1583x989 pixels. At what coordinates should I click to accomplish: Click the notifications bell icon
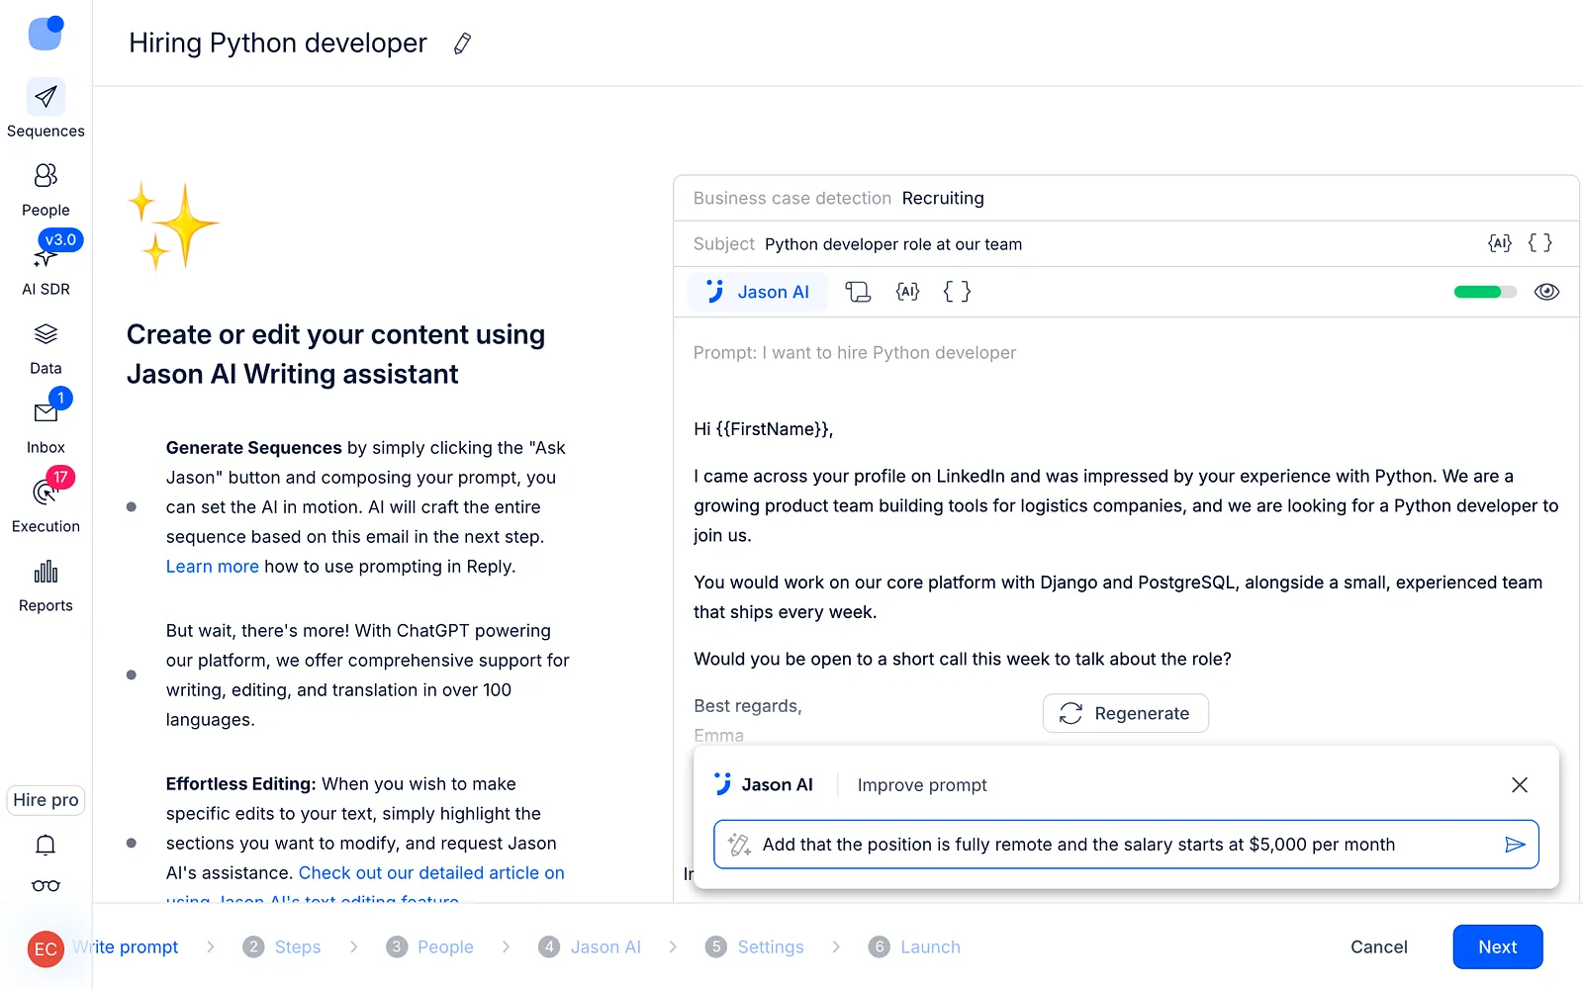point(46,845)
